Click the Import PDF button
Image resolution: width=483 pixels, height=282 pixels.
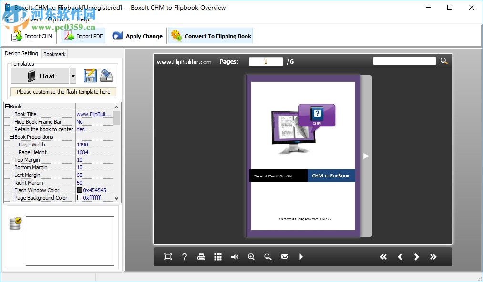tap(82, 36)
